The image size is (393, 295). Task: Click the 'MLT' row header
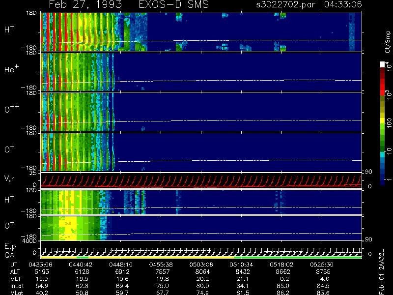coord(15,279)
